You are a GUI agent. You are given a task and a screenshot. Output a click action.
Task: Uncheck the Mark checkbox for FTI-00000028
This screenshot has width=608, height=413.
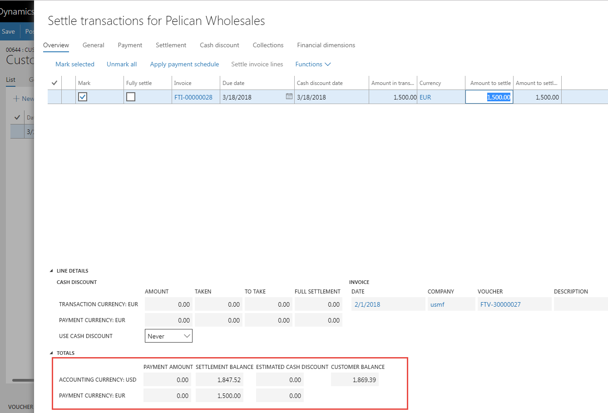pyautogui.click(x=83, y=97)
